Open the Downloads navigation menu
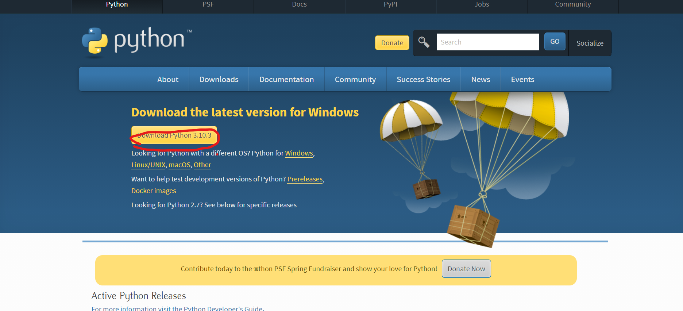 point(219,79)
